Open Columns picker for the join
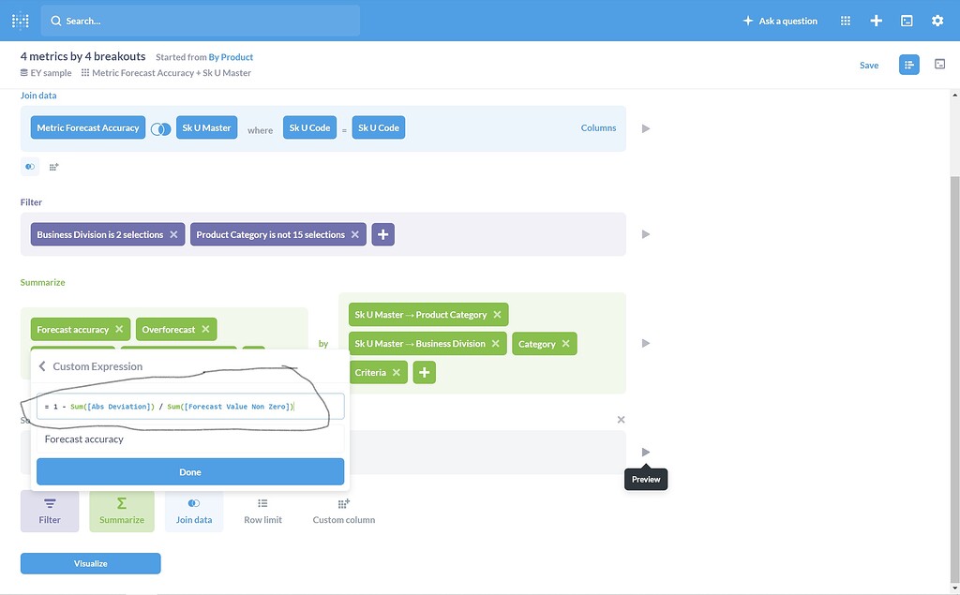This screenshot has height=595, width=960. point(598,128)
